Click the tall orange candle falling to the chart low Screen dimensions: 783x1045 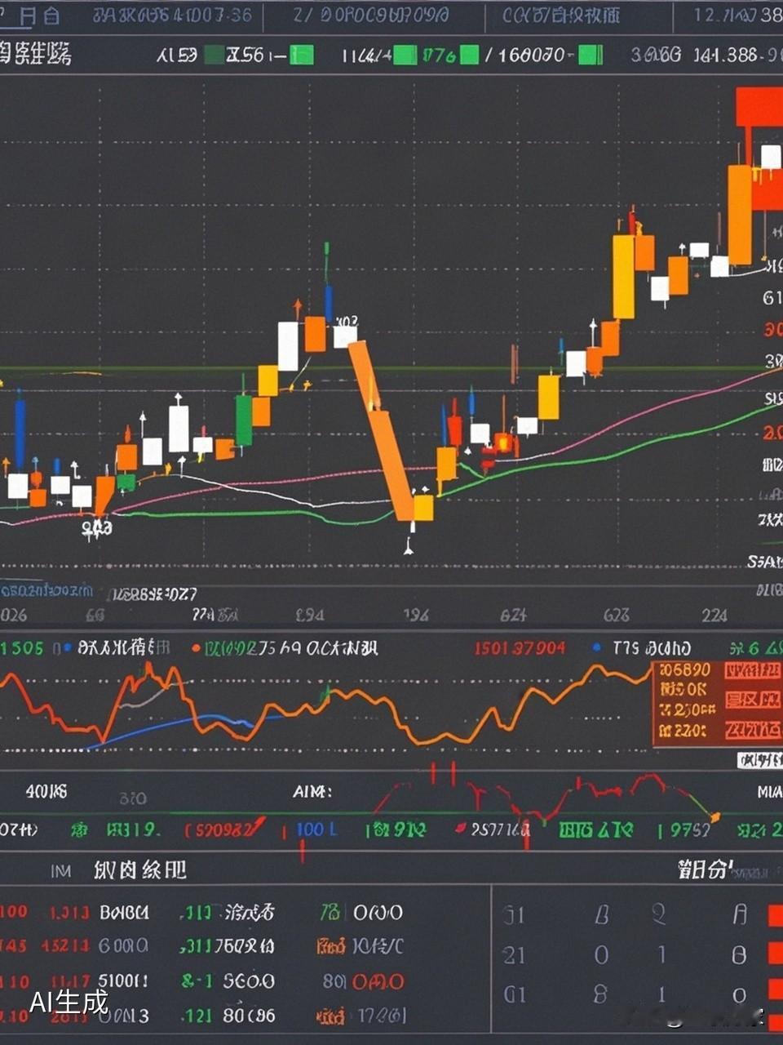tap(382, 431)
